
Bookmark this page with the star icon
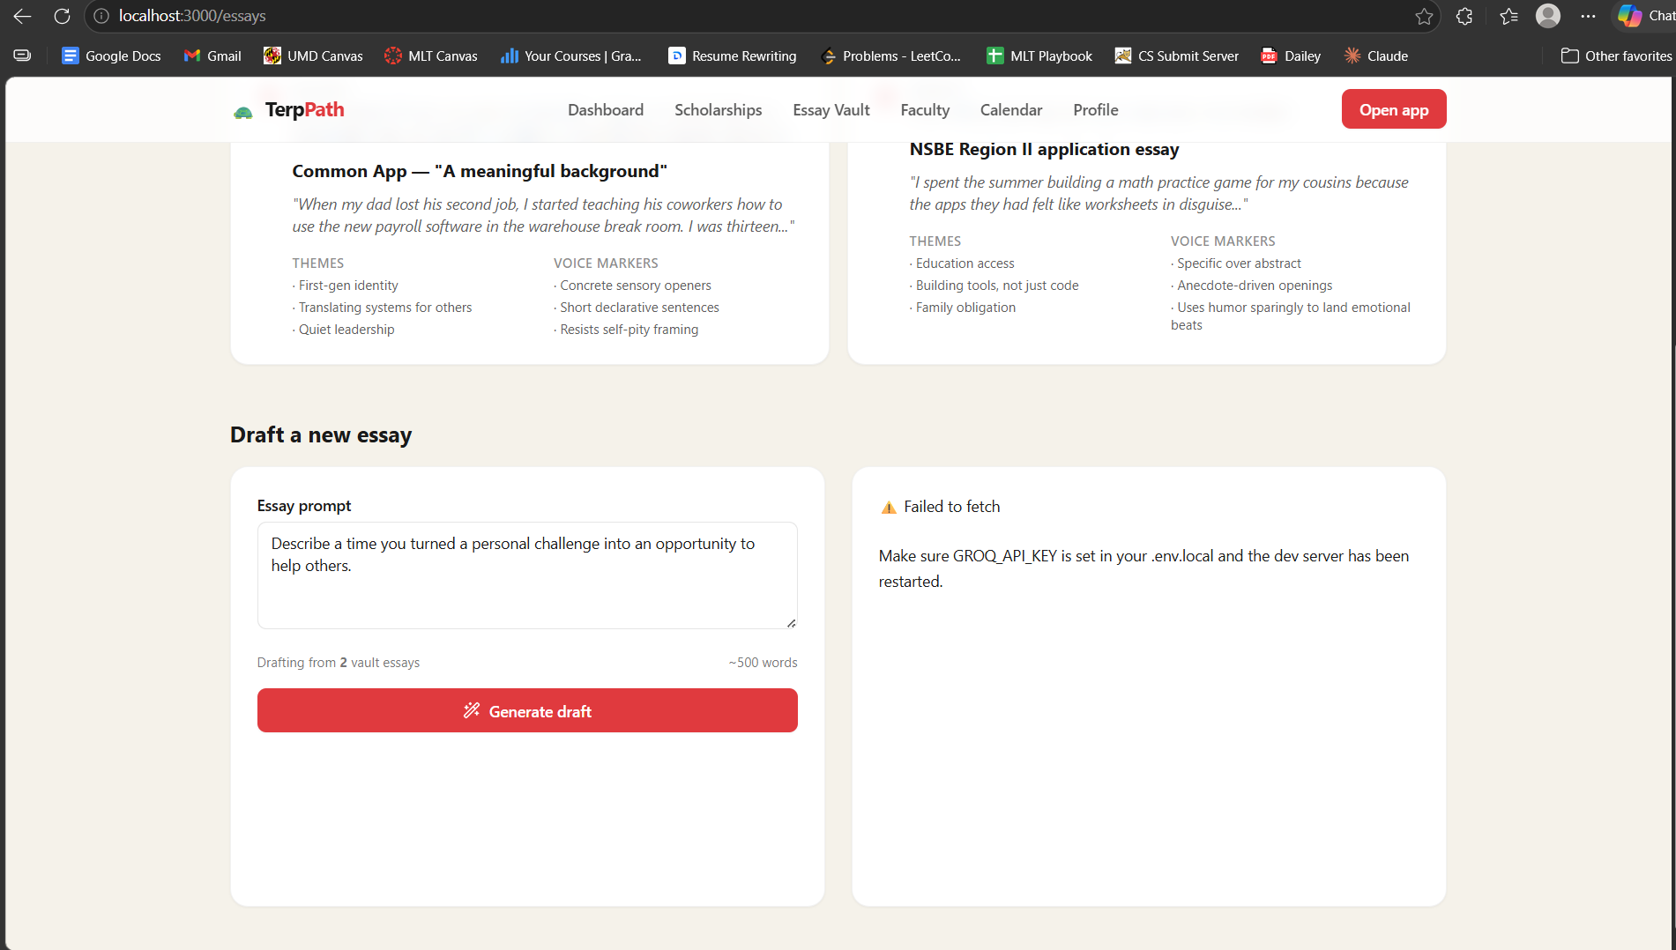pyautogui.click(x=1424, y=16)
